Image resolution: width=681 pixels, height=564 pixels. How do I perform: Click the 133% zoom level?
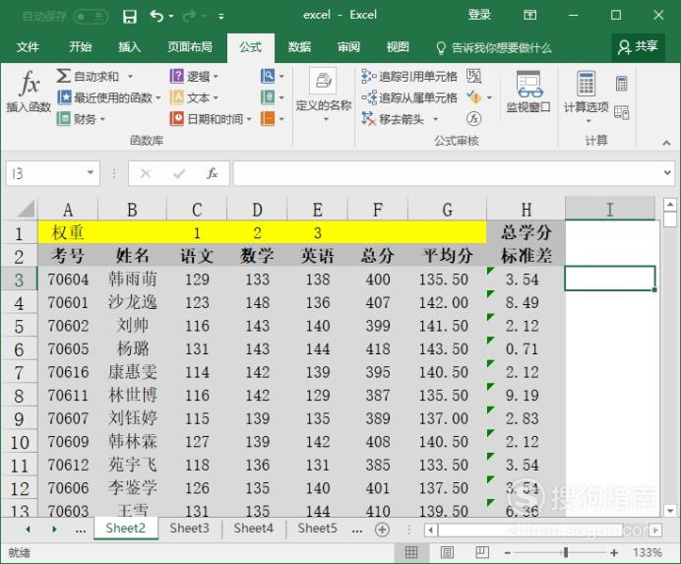(648, 553)
